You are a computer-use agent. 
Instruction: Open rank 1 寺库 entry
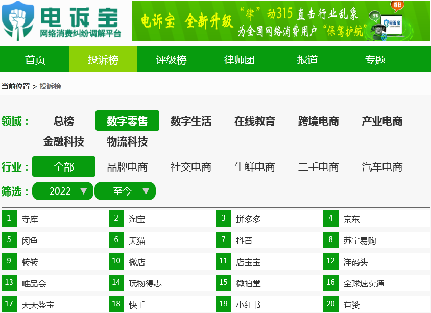tap(54, 219)
